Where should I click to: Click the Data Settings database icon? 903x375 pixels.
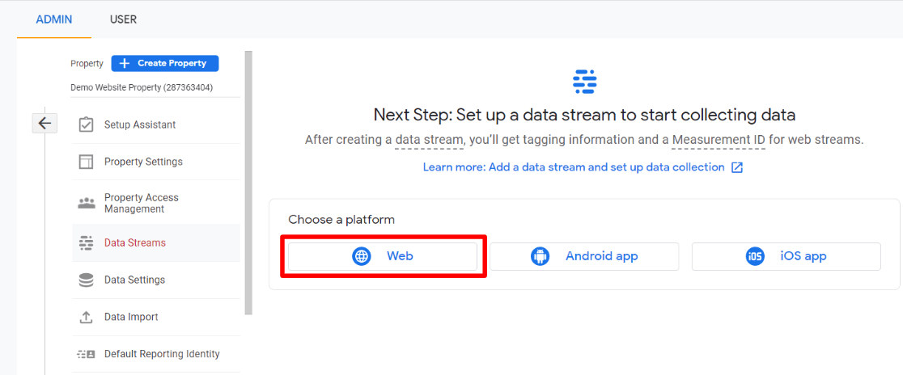tap(86, 280)
